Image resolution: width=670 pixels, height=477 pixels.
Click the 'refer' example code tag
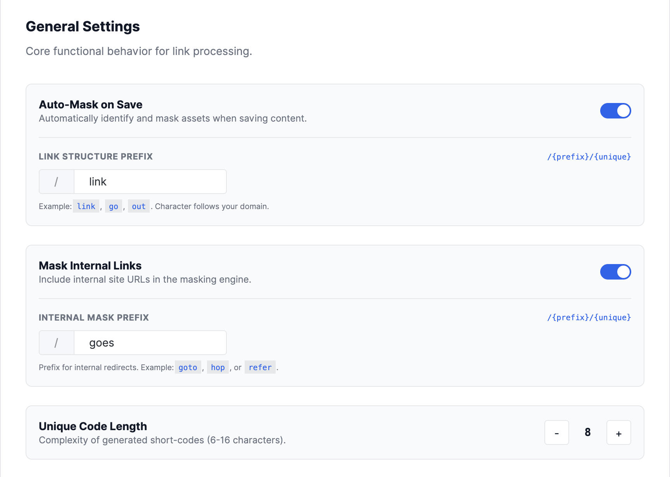point(260,367)
